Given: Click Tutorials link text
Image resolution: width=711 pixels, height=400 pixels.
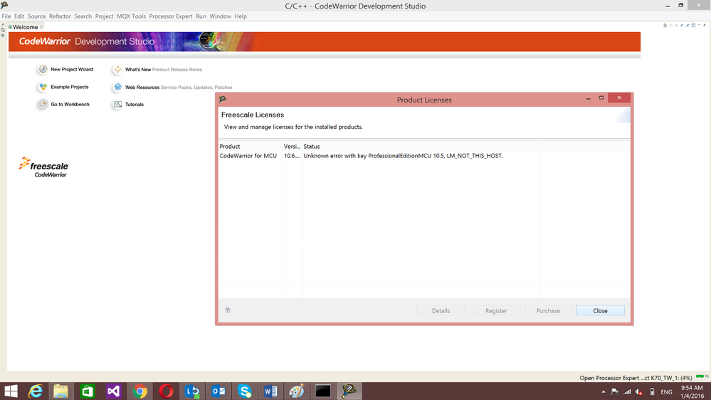Looking at the screenshot, I should (x=135, y=105).
